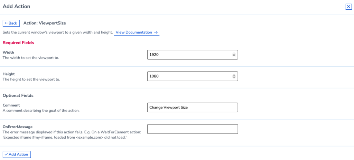Confirm with the Add Action button
The image size is (354, 160).
17,154
